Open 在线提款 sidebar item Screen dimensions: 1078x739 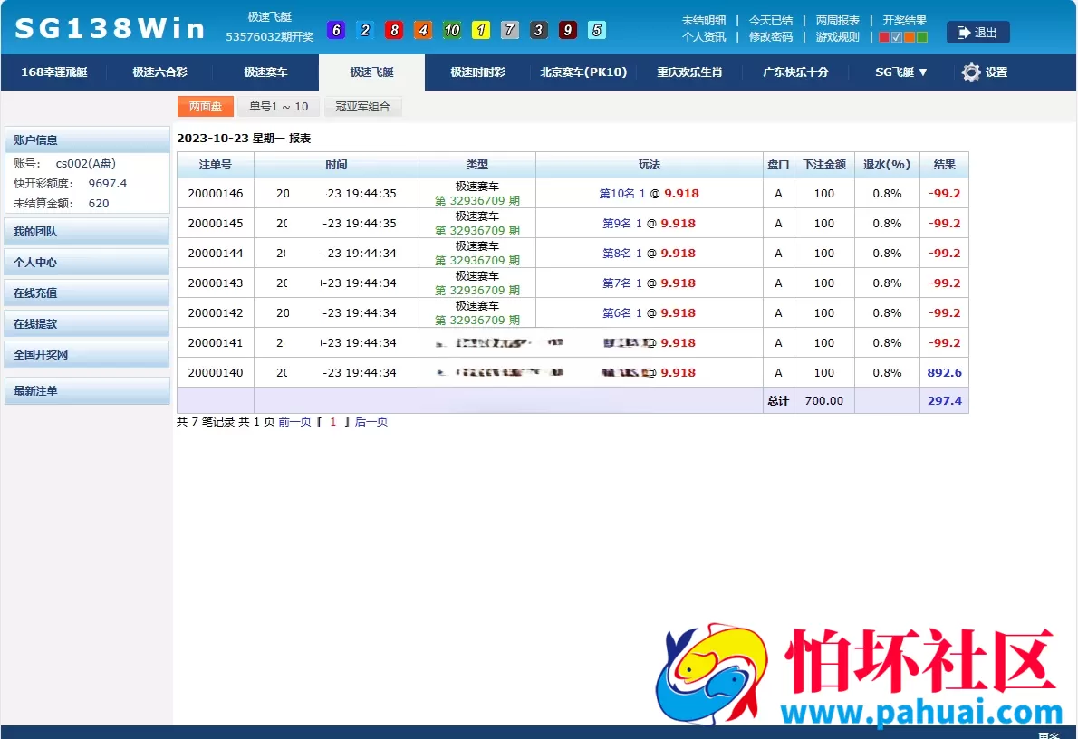(x=87, y=324)
